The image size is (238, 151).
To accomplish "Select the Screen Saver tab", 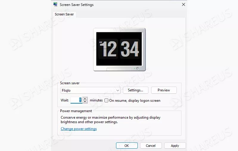I will (64, 14).
